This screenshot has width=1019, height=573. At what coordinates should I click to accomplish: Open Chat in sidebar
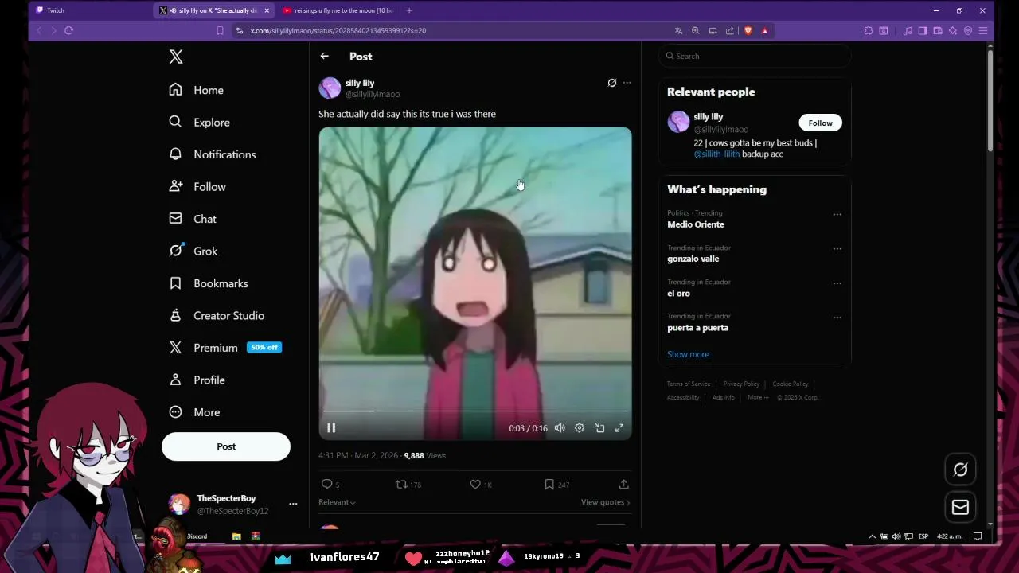pos(193,219)
